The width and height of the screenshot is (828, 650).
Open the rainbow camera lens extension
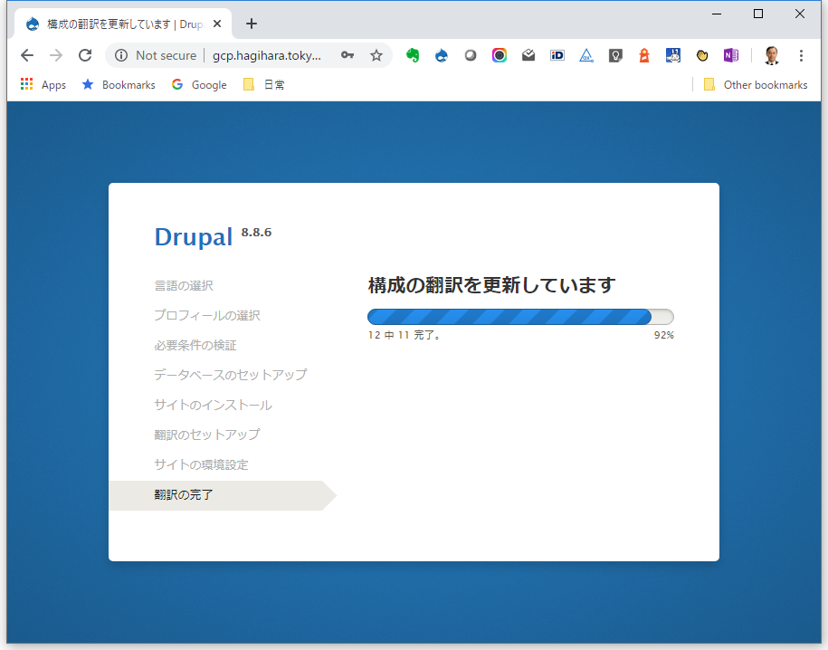coord(499,55)
